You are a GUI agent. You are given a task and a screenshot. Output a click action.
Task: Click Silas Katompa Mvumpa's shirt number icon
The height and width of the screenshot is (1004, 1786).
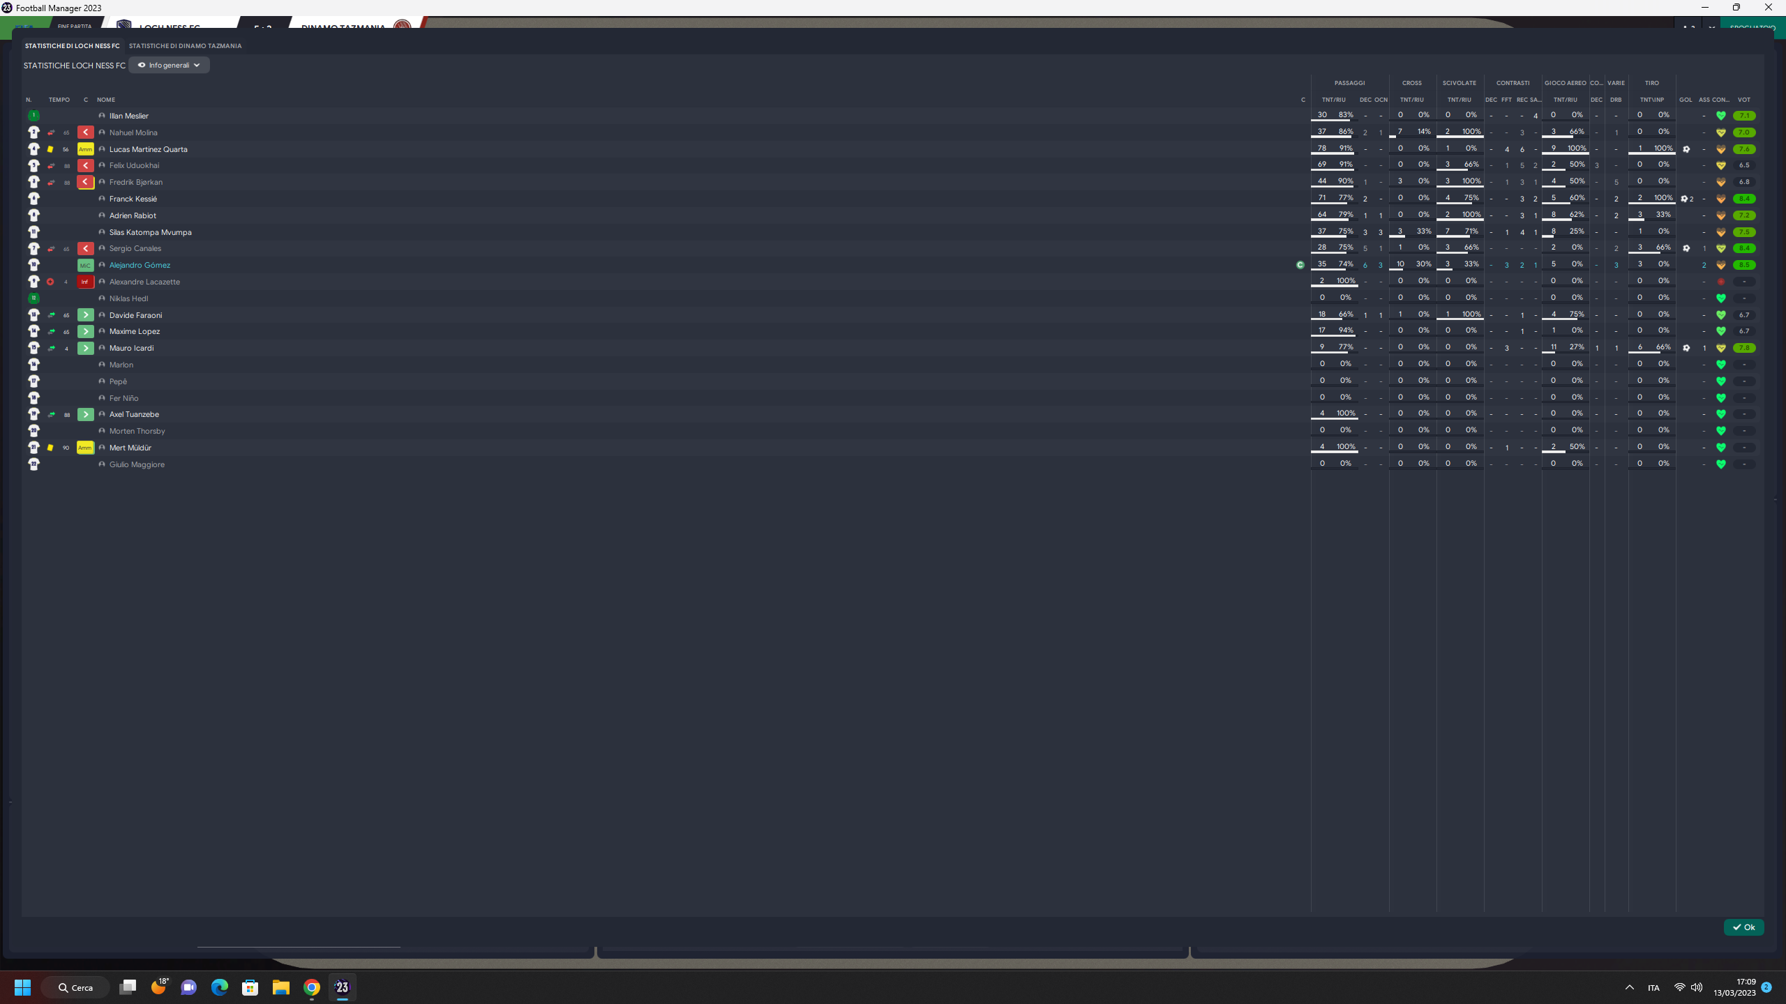pos(33,232)
